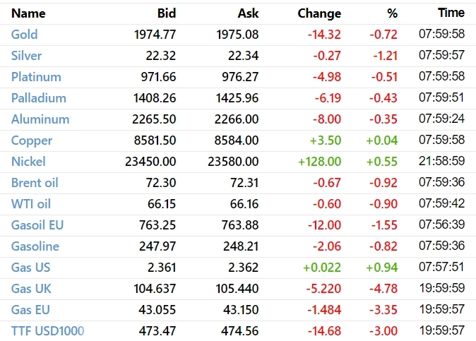Click the Change column header
Screen dimensions: 476x341
point(319,13)
